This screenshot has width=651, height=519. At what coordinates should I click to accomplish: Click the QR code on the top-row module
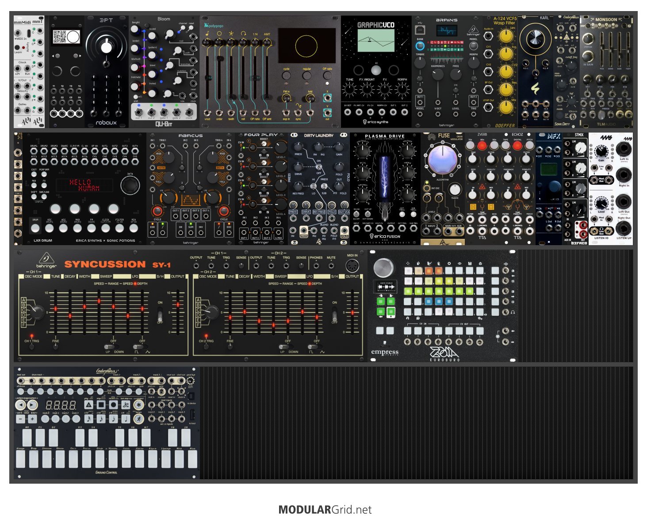[60, 37]
